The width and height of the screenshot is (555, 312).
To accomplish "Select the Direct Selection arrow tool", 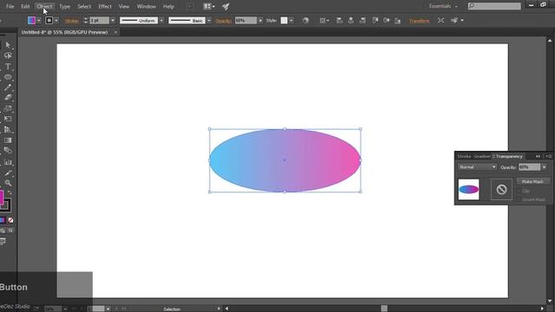I will (8, 45).
